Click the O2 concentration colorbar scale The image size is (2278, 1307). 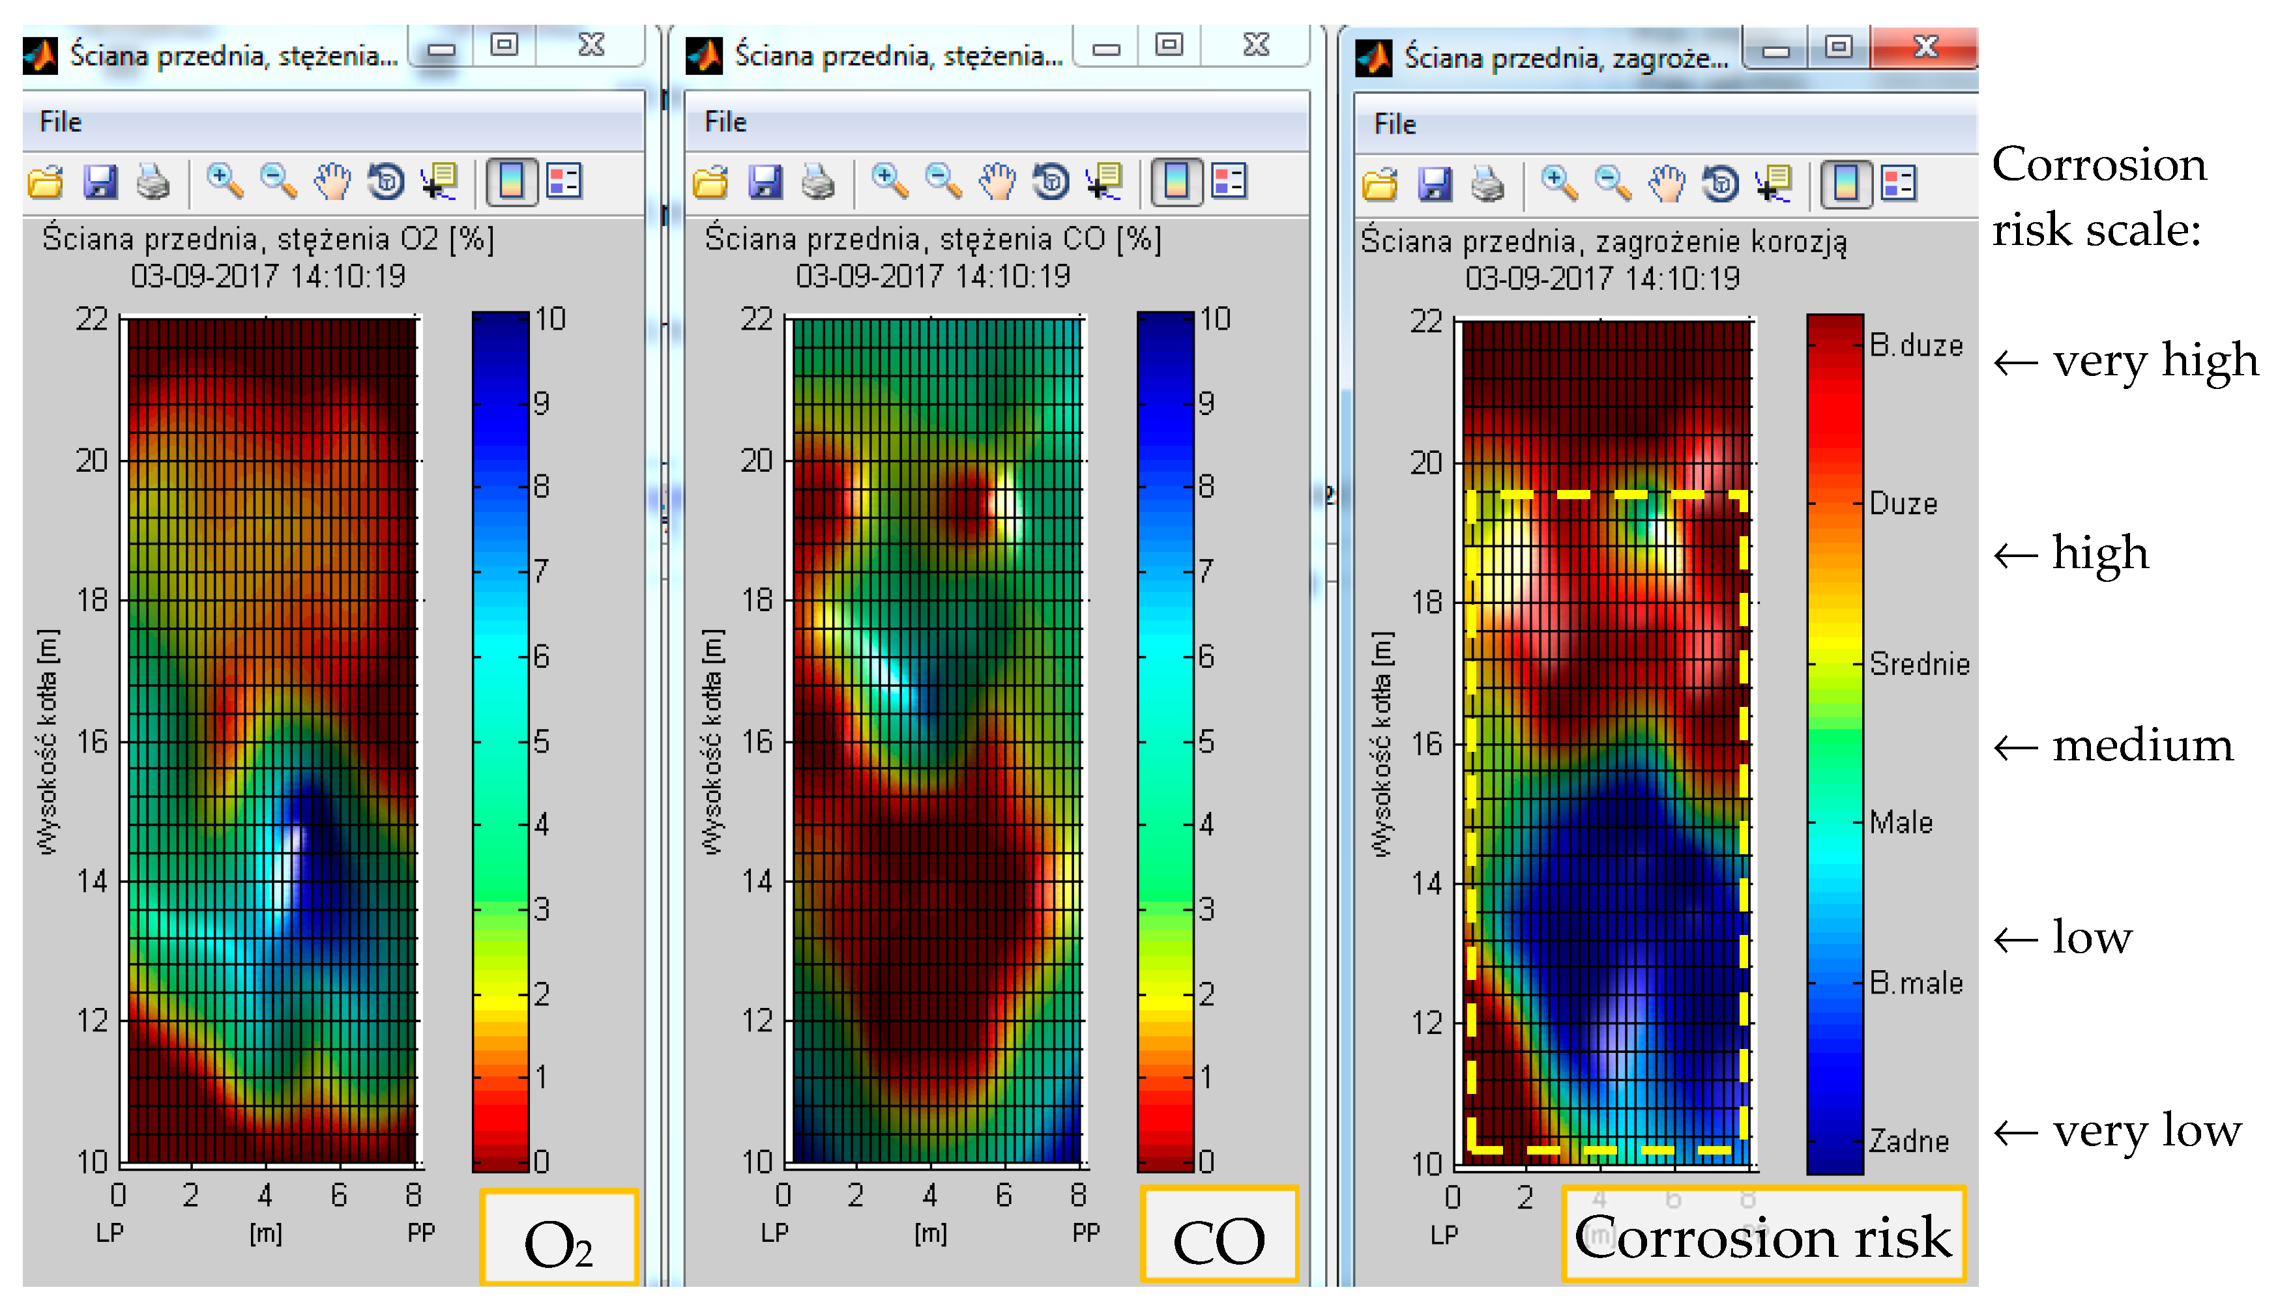coord(500,741)
